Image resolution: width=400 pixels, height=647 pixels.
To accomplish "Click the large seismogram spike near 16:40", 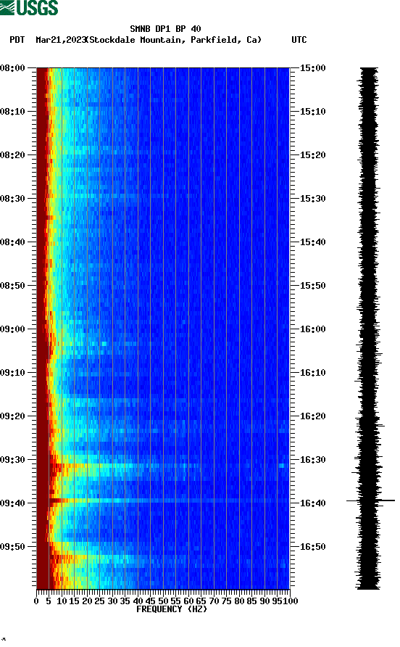I will pyautogui.click(x=370, y=500).
